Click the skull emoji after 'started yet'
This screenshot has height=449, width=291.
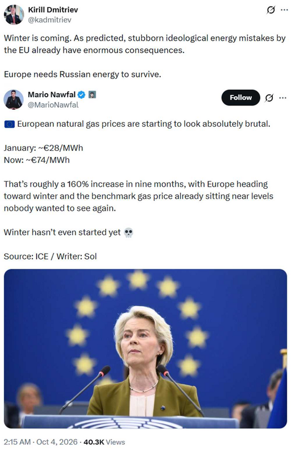pyautogui.click(x=129, y=232)
